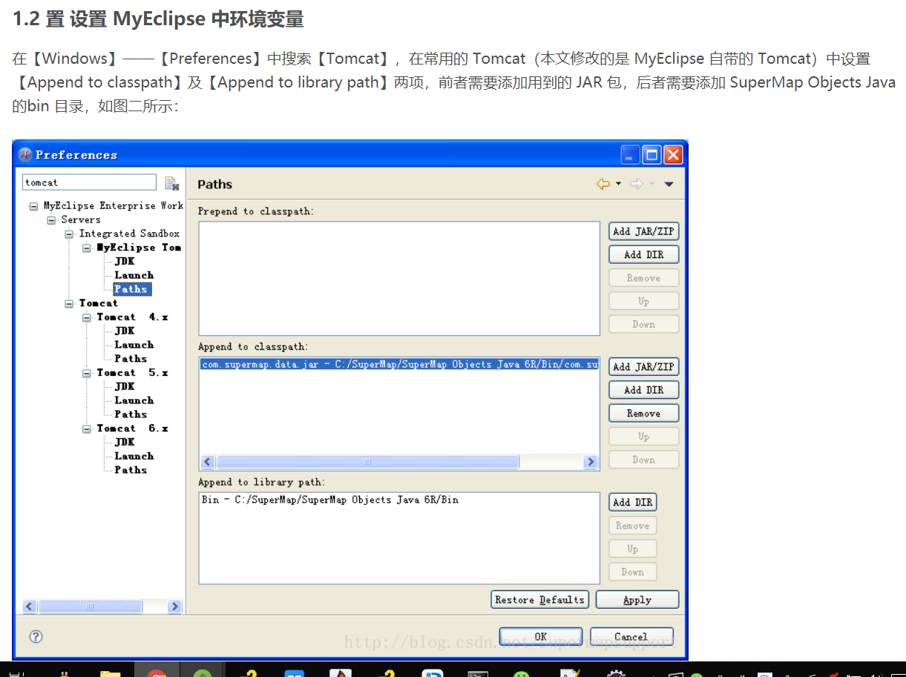The image size is (906, 677).
Task: Click Add JAR/ZIP for Append to classpath
Action: [x=643, y=367]
